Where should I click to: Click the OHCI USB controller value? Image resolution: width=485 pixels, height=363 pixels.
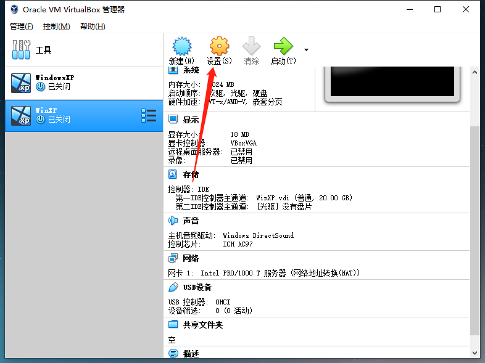pyautogui.click(x=223, y=302)
